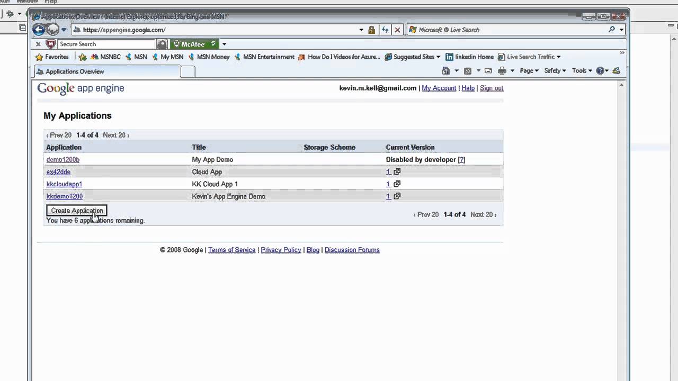Open the address bar history dropdown
Viewport: 678px width, 381px height.
361,30
